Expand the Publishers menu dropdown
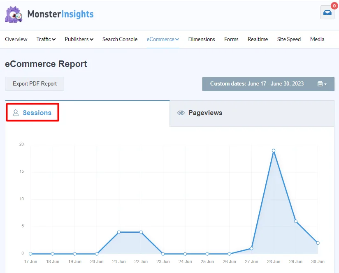Image resolution: width=339 pixels, height=273 pixels. (x=79, y=39)
